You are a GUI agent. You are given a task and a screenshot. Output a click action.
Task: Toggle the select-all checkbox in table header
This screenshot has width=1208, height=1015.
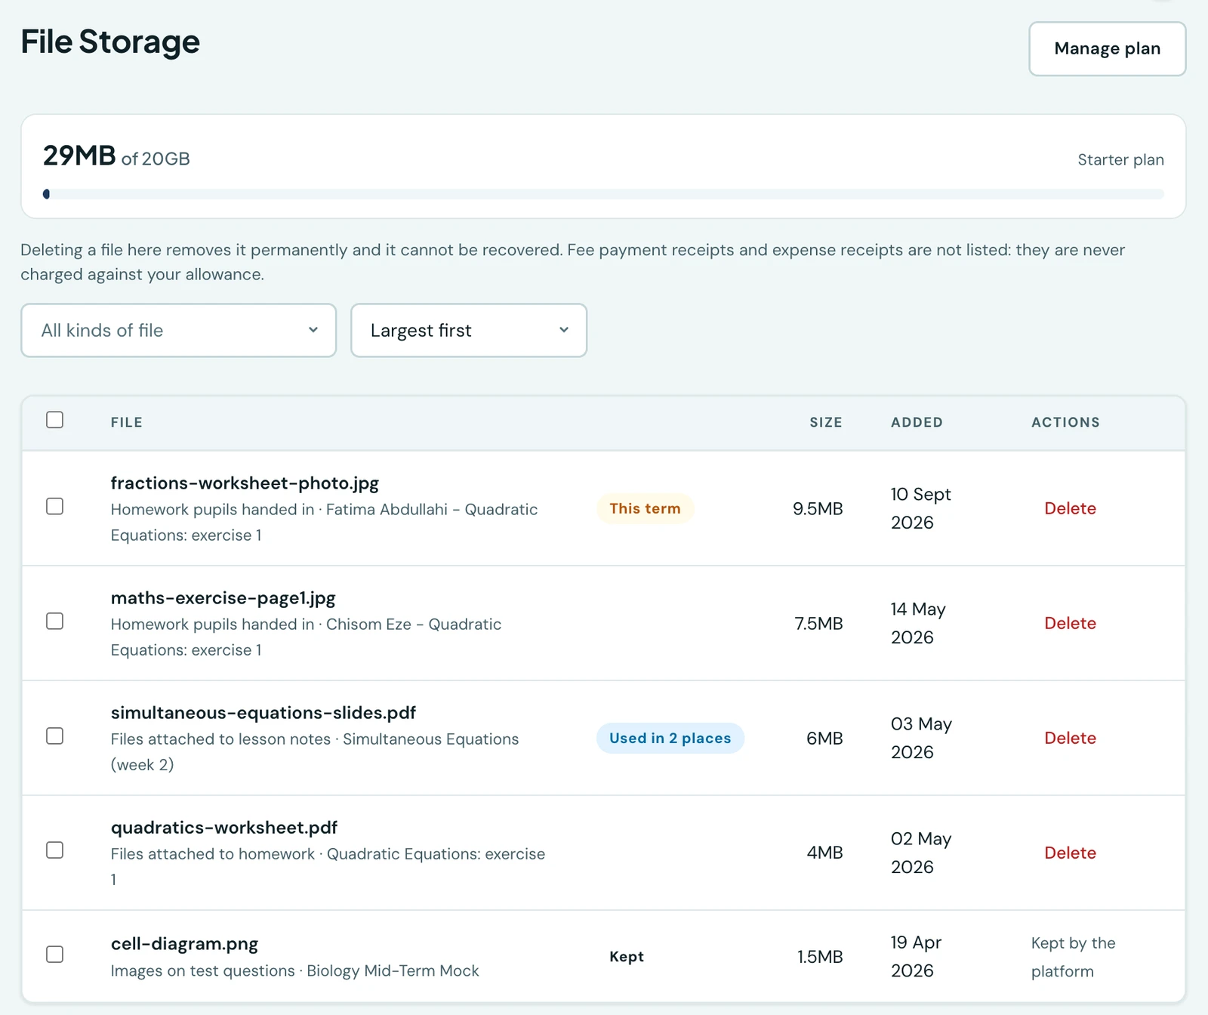54,420
